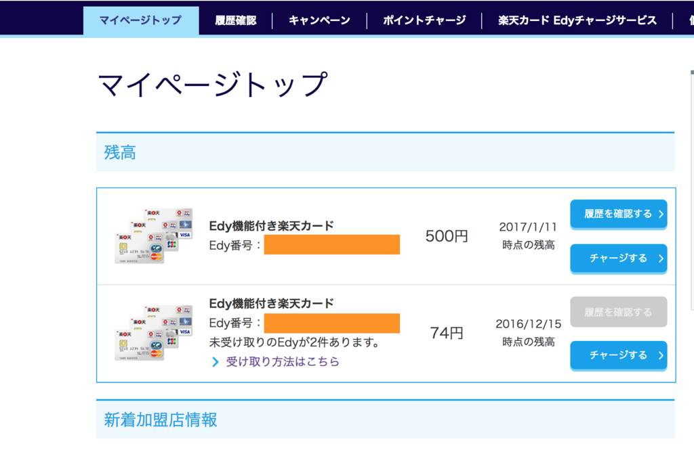694x450 pixels.
Task: Go to the キャンペーン menu item
Action: (320, 20)
